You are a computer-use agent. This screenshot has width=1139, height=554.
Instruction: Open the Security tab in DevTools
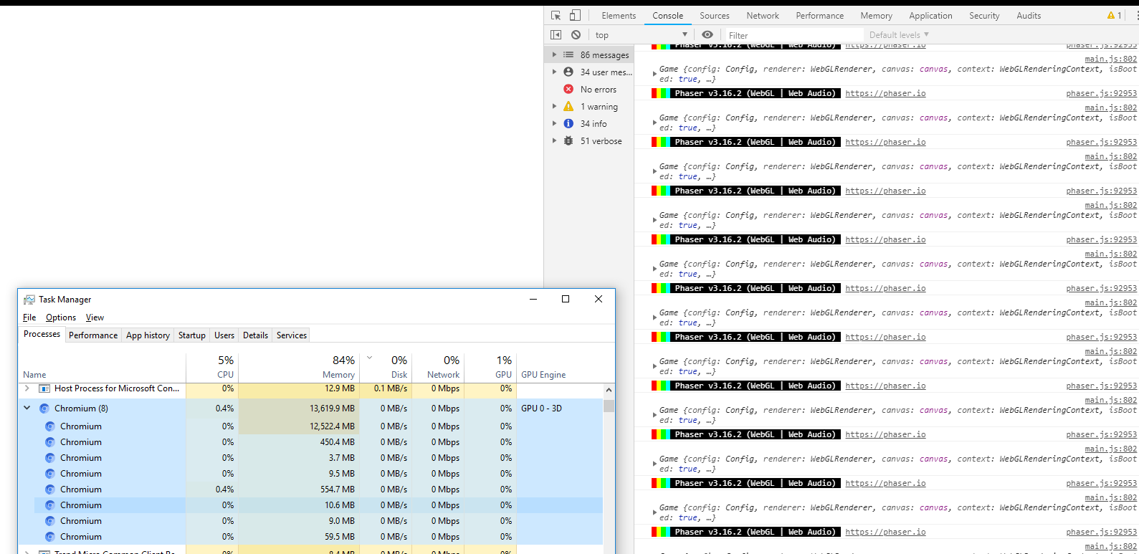(x=984, y=16)
